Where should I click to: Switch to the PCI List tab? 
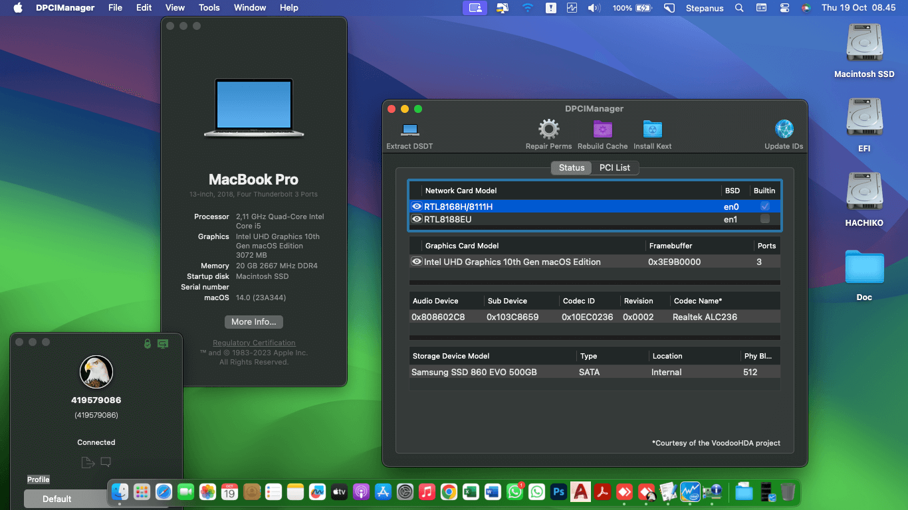[x=615, y=168]
